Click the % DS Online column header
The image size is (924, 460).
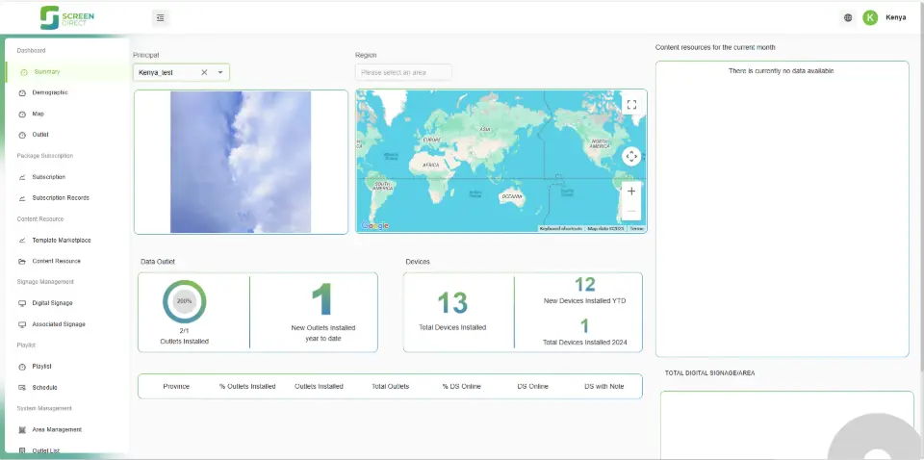pyautogui.click(x=461, y=386)
